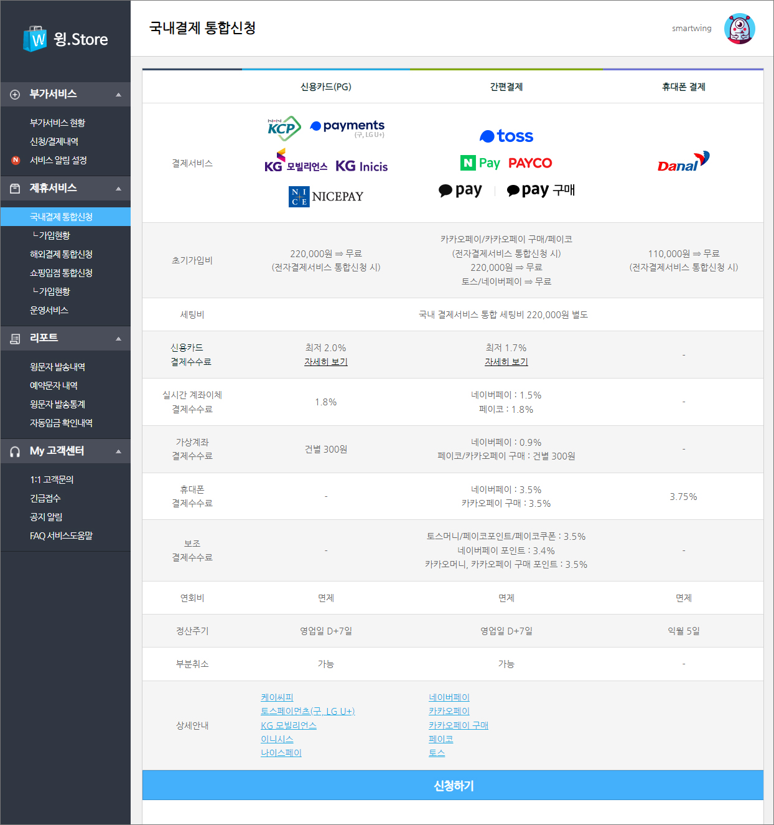Click the 신청하기 button
This screenshot has width=774, height=825.
(453, 786)
